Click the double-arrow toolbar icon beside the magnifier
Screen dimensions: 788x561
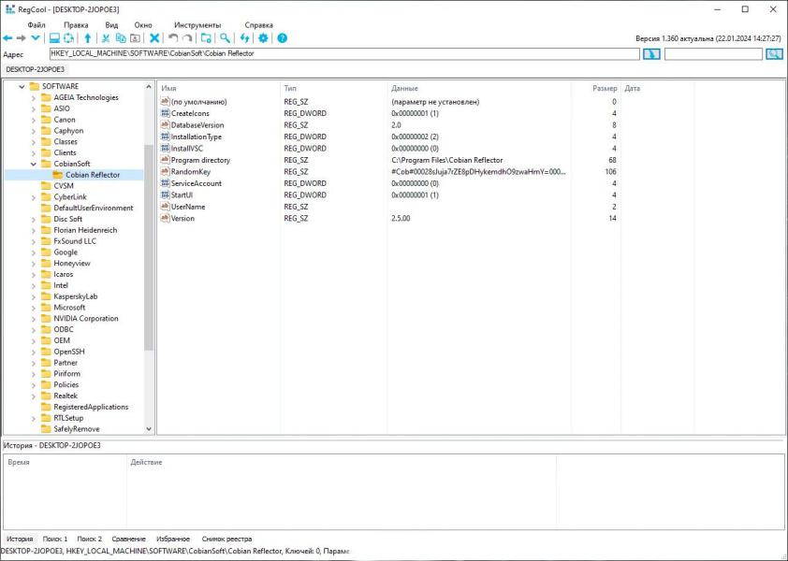245,38
